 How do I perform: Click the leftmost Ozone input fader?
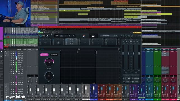tap(123, 53)
